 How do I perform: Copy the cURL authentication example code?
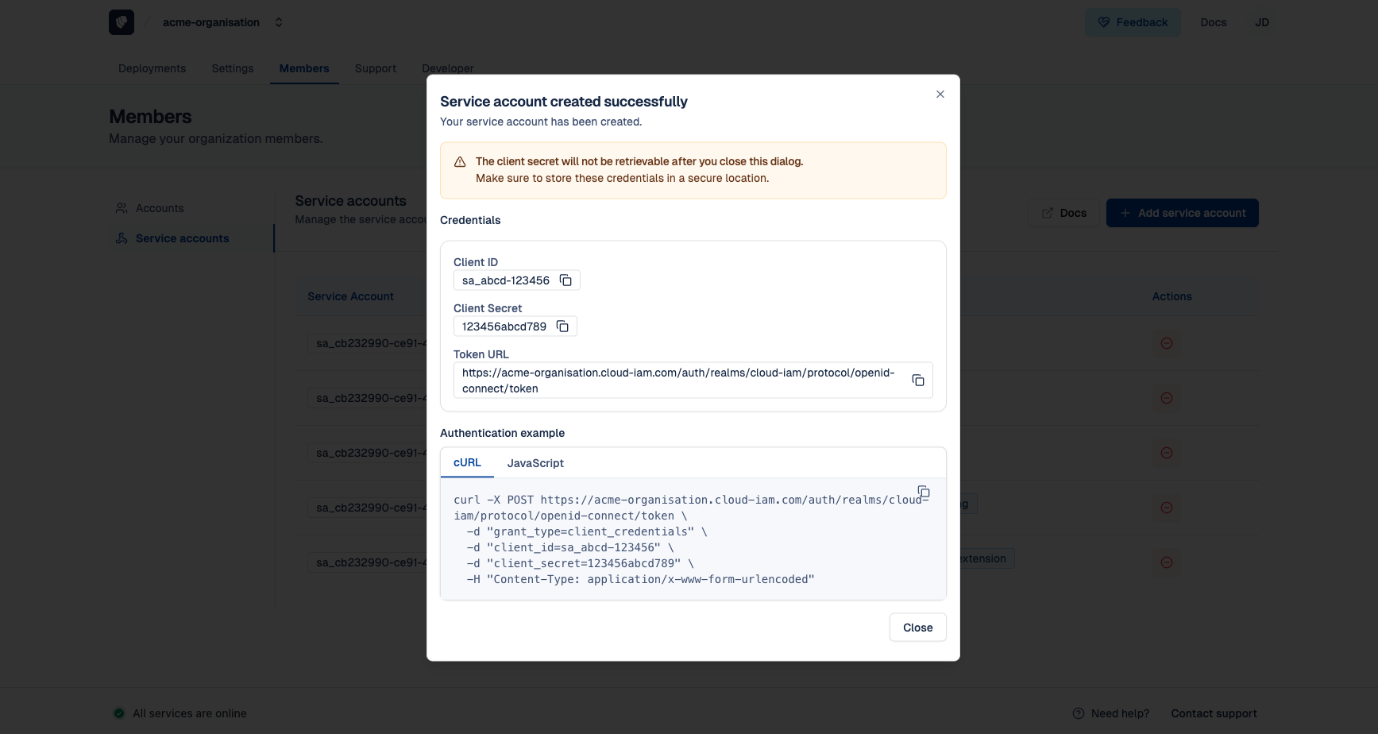(x=923, y=492)
